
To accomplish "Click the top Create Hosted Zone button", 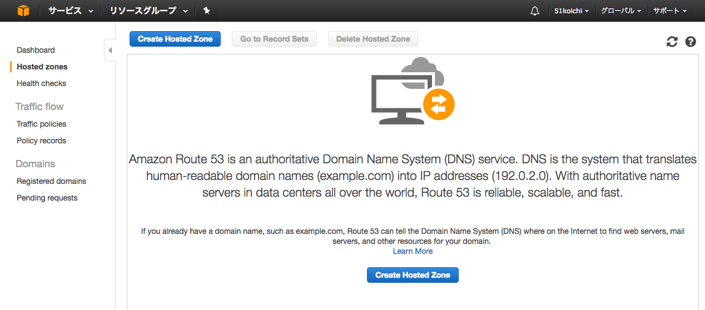I will click(175, 39).
